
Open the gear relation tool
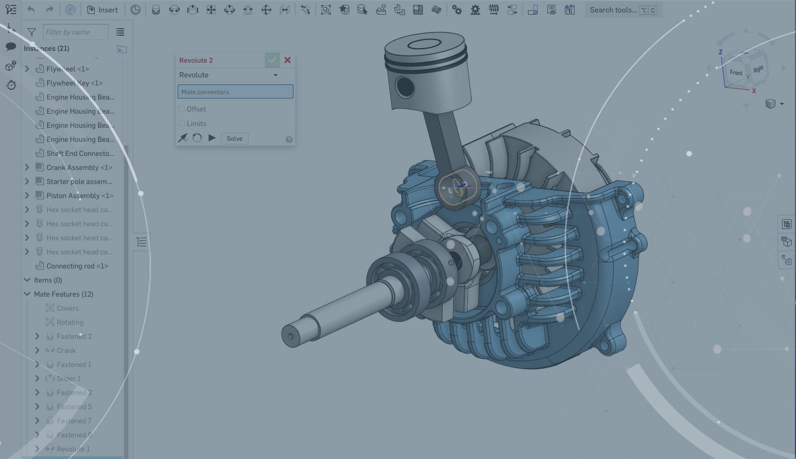[x=457, y=10]
